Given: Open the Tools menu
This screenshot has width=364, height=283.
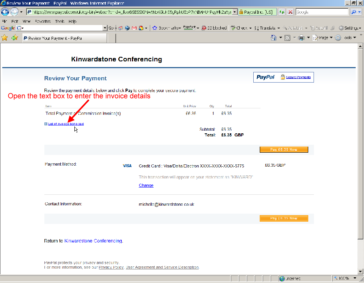Looking at the screenshot, I should [60, 21].
